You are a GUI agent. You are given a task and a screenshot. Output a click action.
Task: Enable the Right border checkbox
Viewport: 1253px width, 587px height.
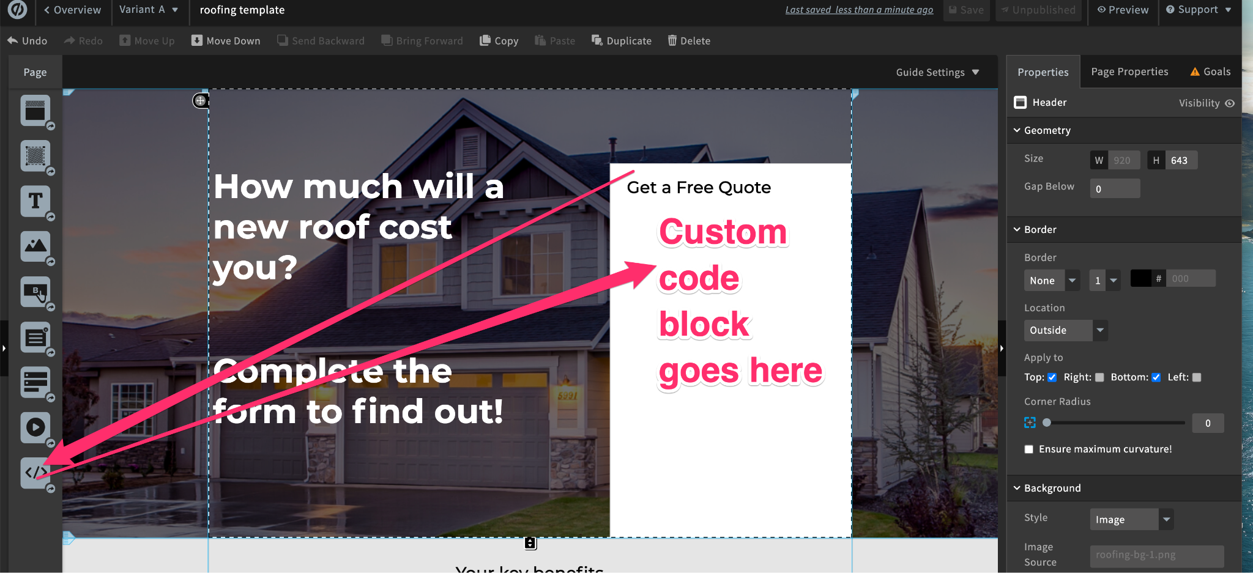pos(1099,377)
